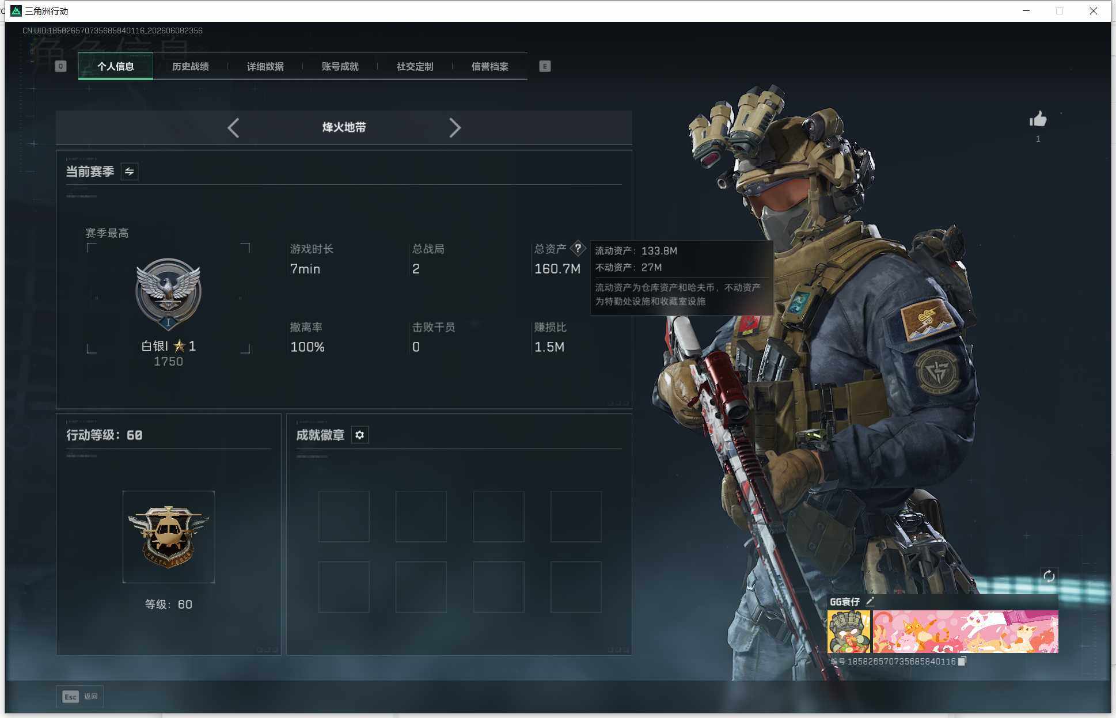
Task: Click the 1.5M profit ratio value
Action: tap(549, 347)
